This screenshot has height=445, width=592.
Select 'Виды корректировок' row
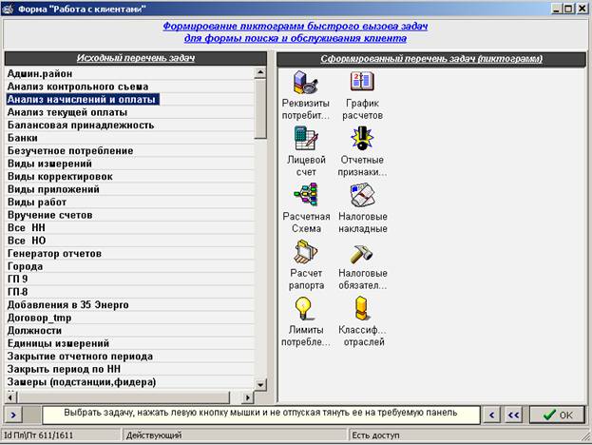(x=129, y=177)
